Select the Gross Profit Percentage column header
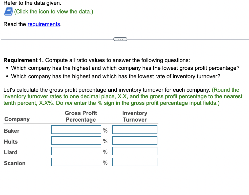Screen dimensions: 249x195 [81, 116]
